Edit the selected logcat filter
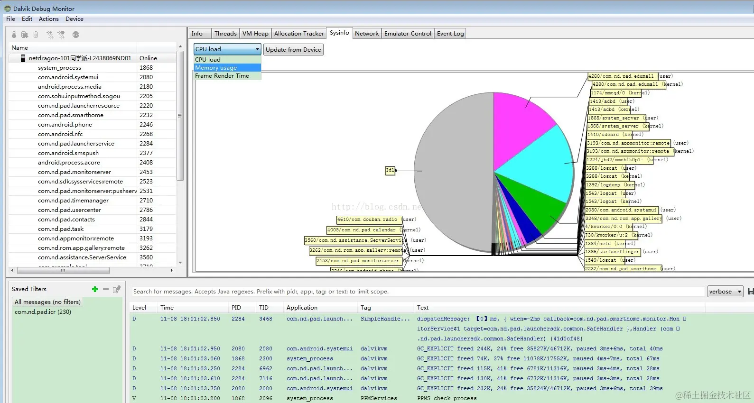 117,289
